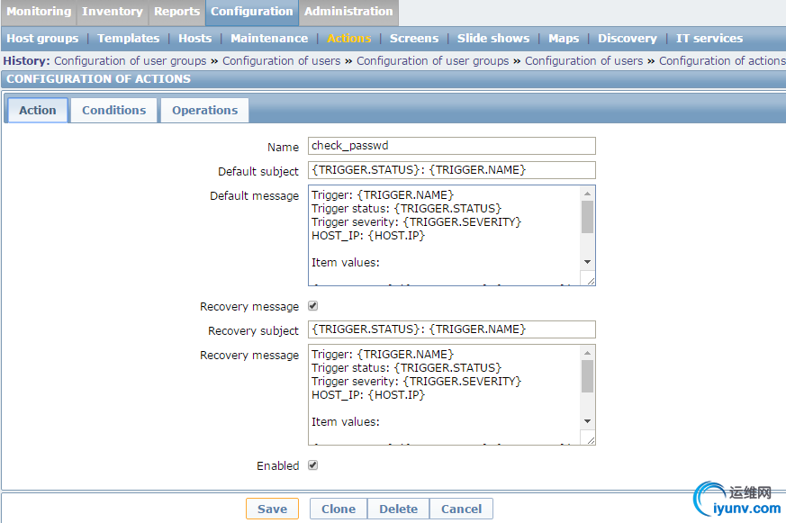The width and height of the screenshot is (786, 523).
Task: Toggle the Enabled checkbox
Action: click(x=312, y=464)
